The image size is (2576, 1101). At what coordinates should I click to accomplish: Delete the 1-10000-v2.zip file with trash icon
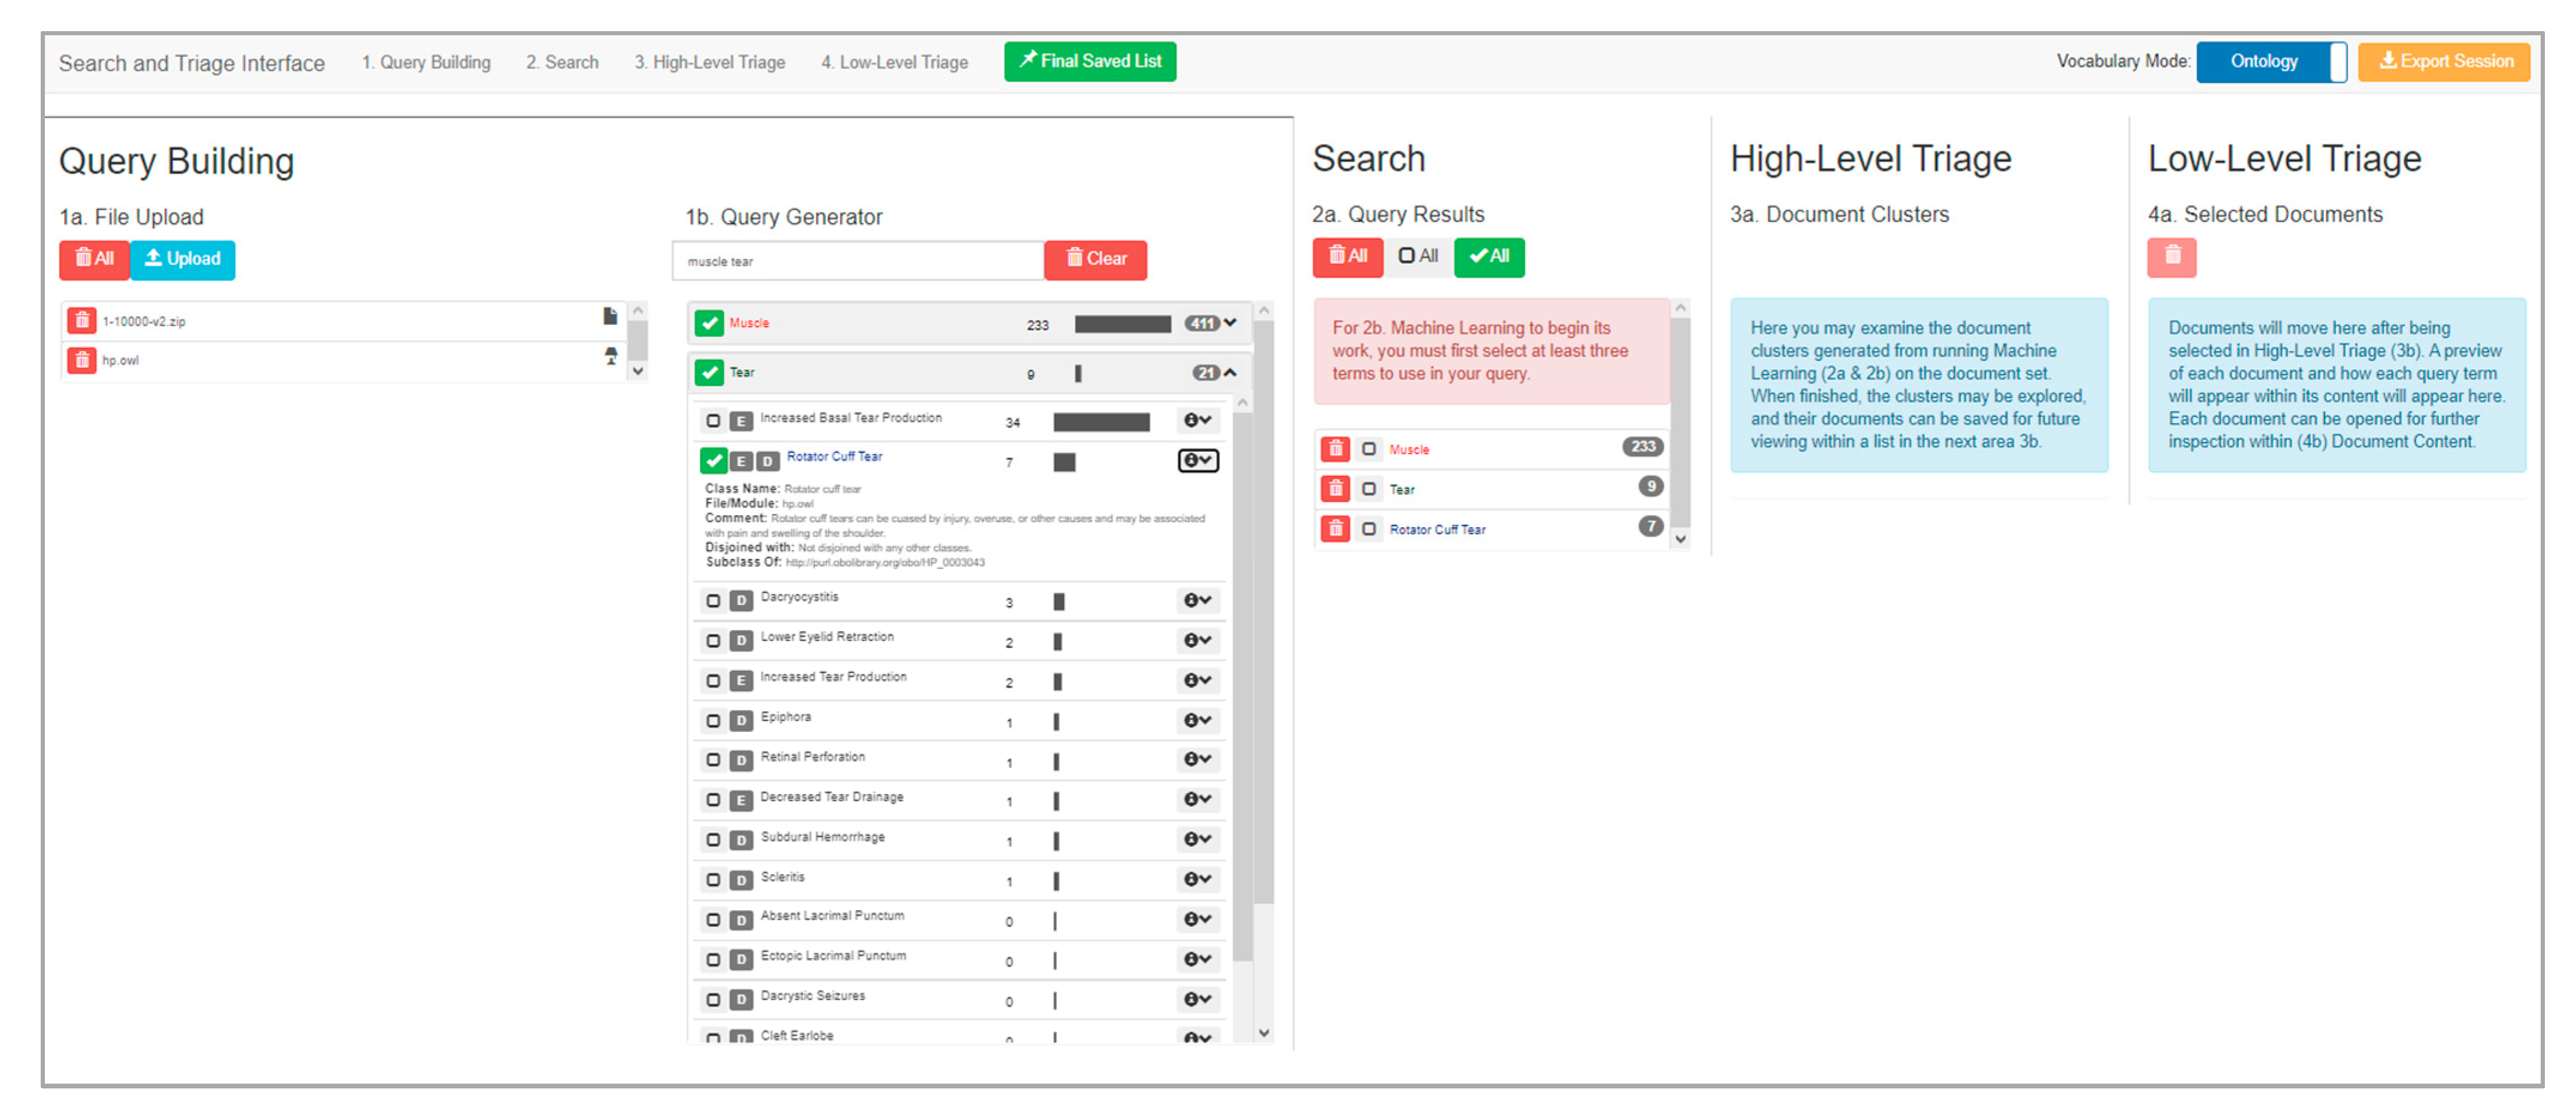[x=82, y=321]
